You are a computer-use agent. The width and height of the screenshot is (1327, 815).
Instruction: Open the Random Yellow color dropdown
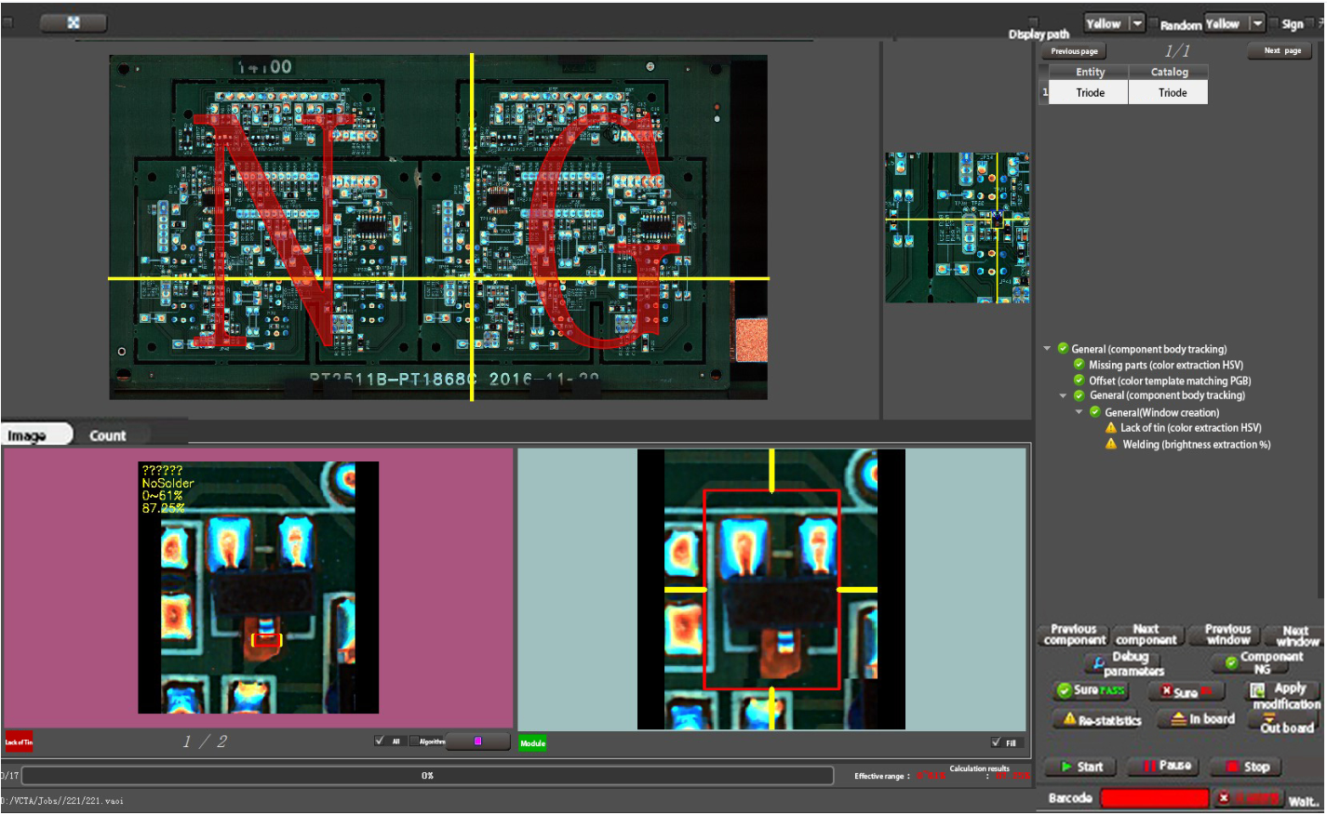click(x=1257, y=24)
